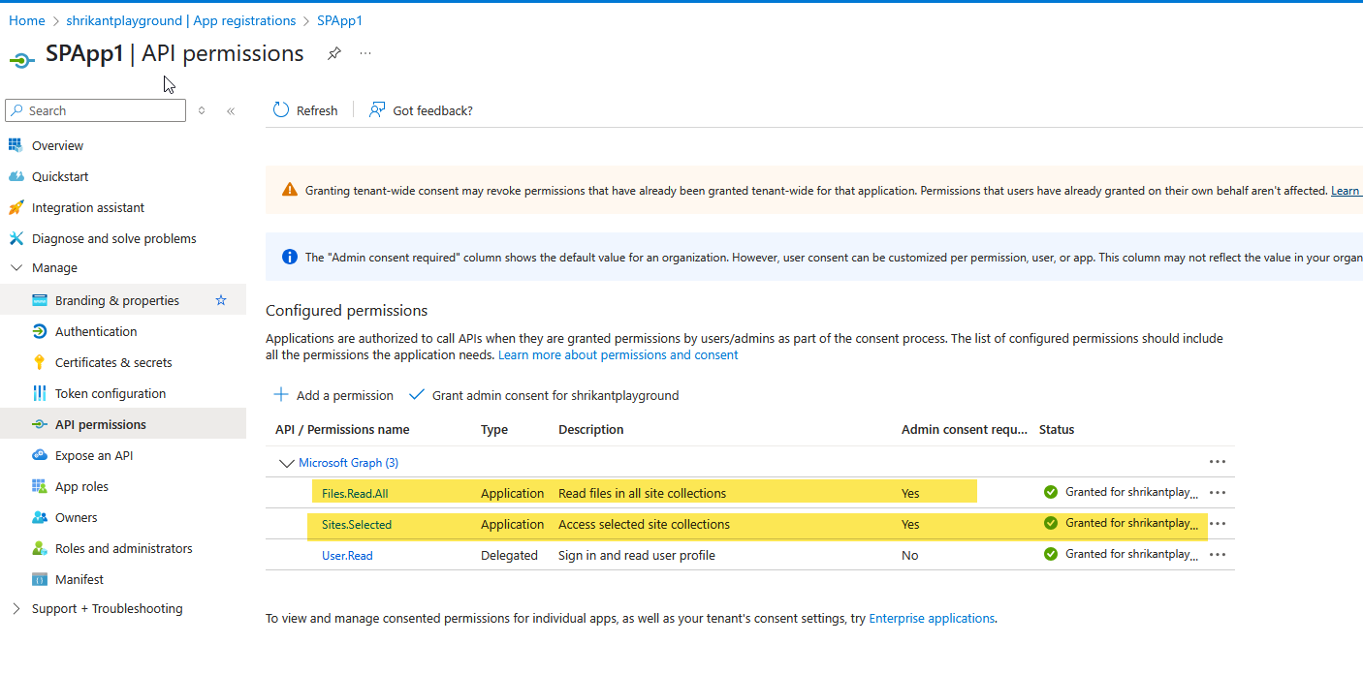
Task: Click the Status column header
Action: pos(1057,429)
